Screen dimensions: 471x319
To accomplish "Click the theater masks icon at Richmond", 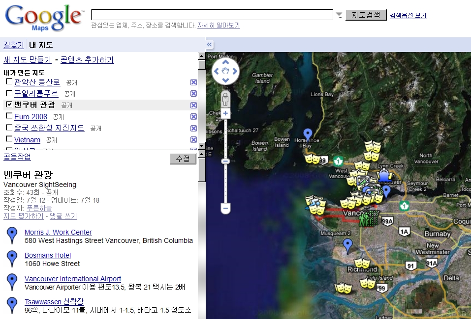I will [362, 263].
